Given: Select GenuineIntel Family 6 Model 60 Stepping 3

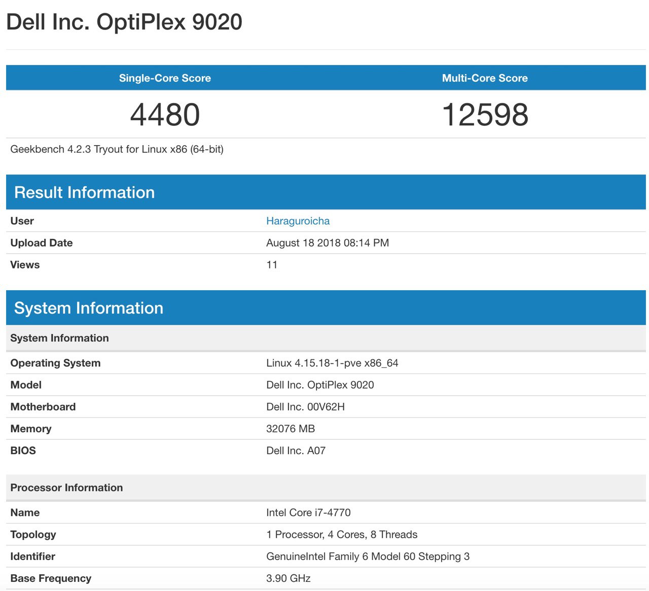Looking at the screenshot, I should click(x=368, y=557).
